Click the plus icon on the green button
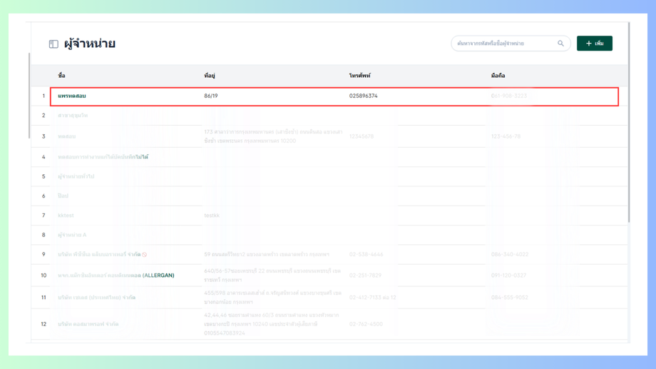The image size is (656, 369). coord(589,43)
